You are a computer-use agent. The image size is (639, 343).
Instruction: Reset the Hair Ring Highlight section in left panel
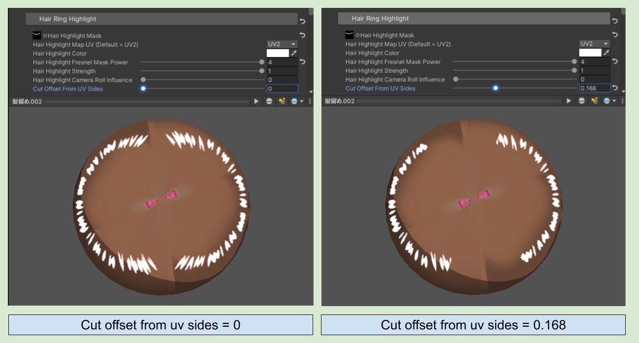(302, 21)
